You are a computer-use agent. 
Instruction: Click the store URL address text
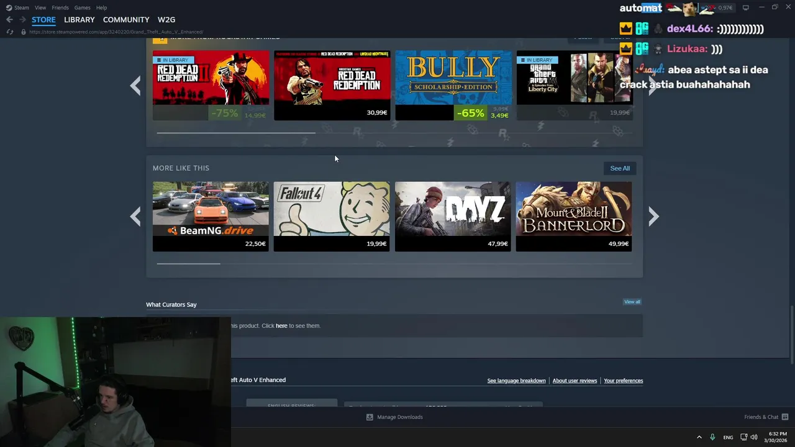[x=116, y=32]
